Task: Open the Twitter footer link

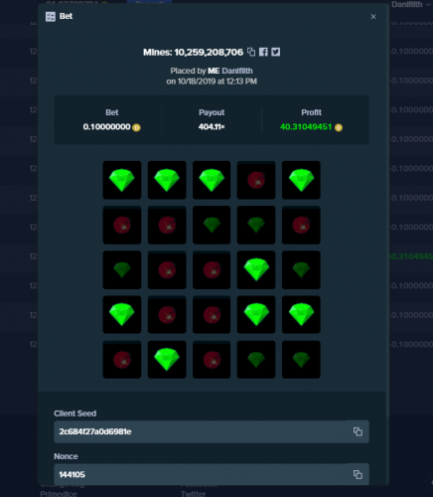Action: click(x=194, y=494)
